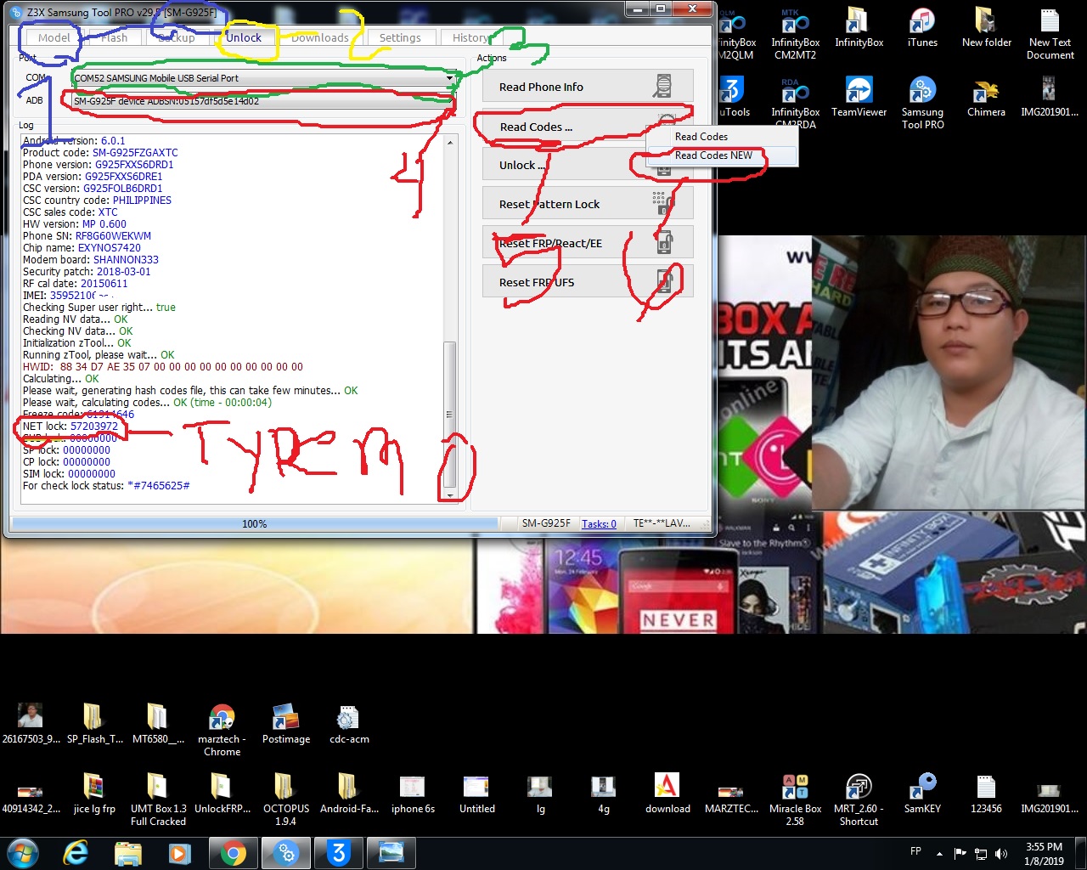
Task: Click the log panel scrollbar up arrow
Action: click(x=450, y=141)
